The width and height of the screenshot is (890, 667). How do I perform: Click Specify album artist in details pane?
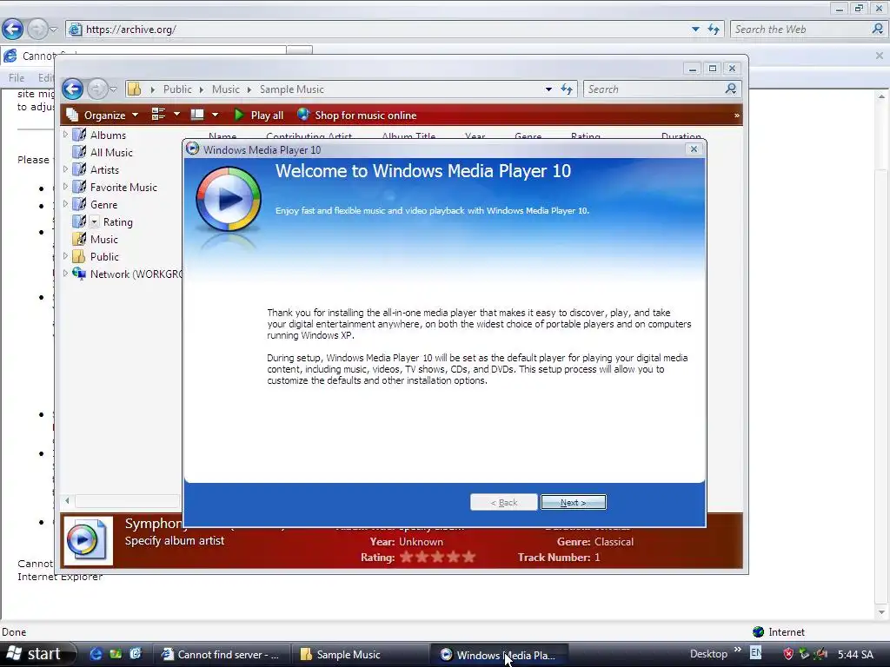click(174, 540)
